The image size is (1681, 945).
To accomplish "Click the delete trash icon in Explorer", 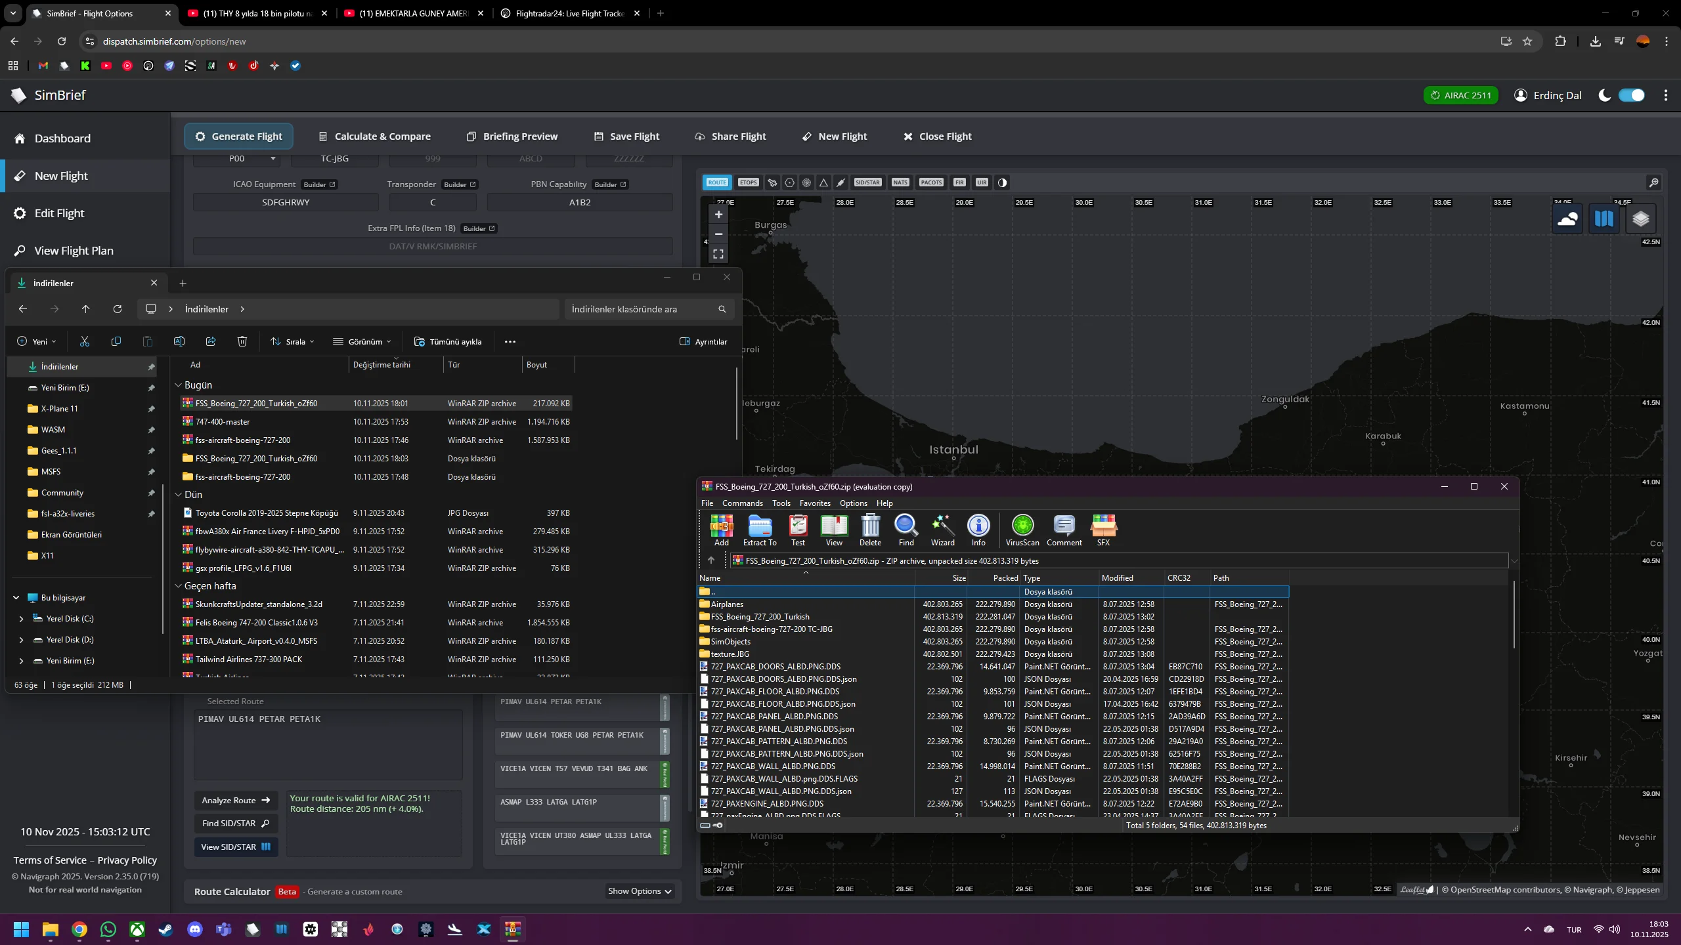I will [242, 341].
